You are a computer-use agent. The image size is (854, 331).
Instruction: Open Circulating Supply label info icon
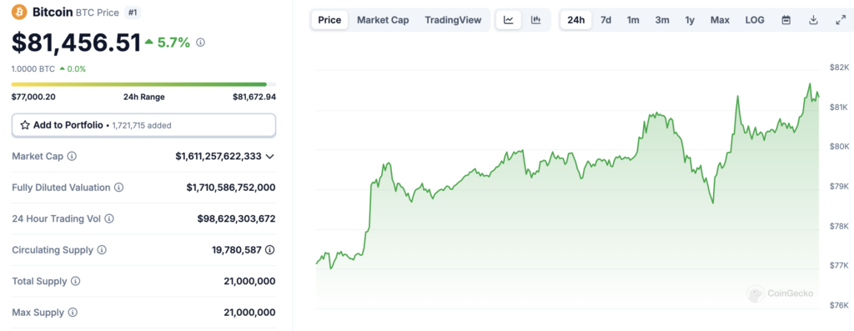102,250
